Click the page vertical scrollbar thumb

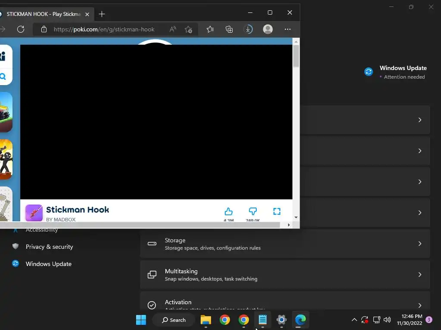[296, 56]
